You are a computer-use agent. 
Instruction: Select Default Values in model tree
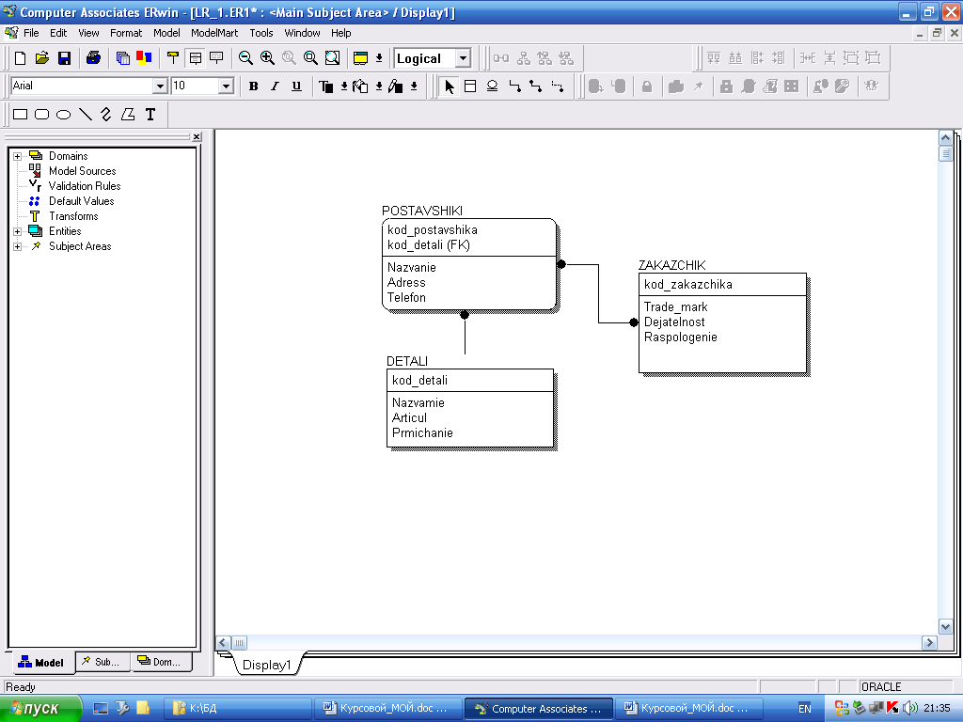(x=81, y=201)
